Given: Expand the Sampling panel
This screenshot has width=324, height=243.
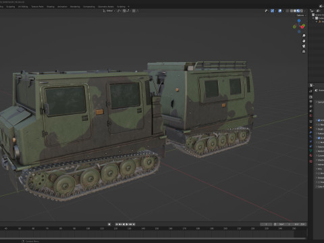Looking at the screenshot, I should click(x=320, y=102).
